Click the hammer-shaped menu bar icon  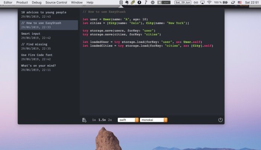pos(146,2)
